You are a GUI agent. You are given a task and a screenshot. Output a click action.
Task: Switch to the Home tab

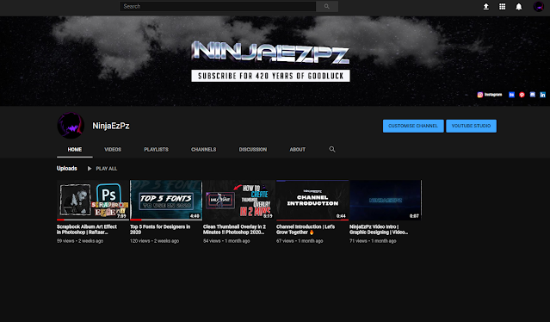(75, 150)
